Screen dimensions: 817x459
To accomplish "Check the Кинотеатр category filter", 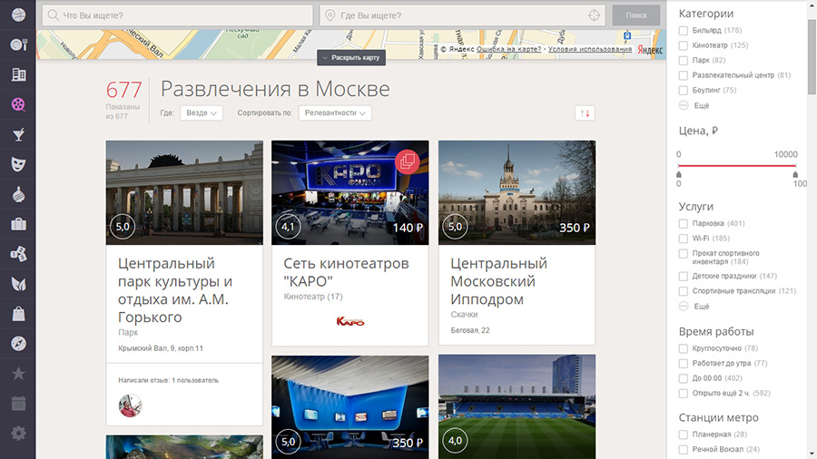I will (x=683, y=45).
